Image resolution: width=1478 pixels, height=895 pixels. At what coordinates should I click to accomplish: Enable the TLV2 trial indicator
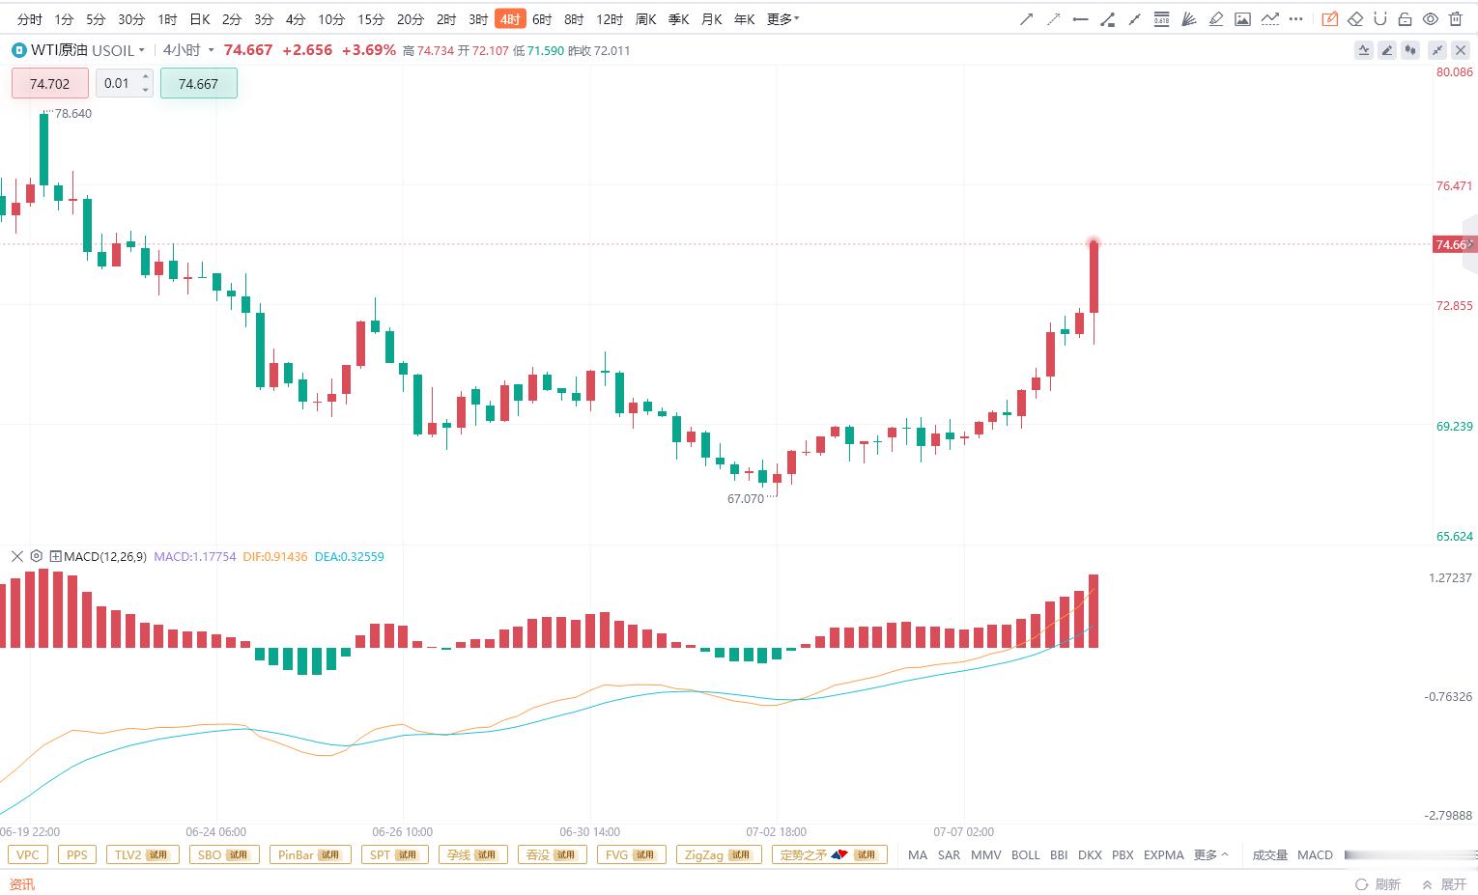click(142, 854)
